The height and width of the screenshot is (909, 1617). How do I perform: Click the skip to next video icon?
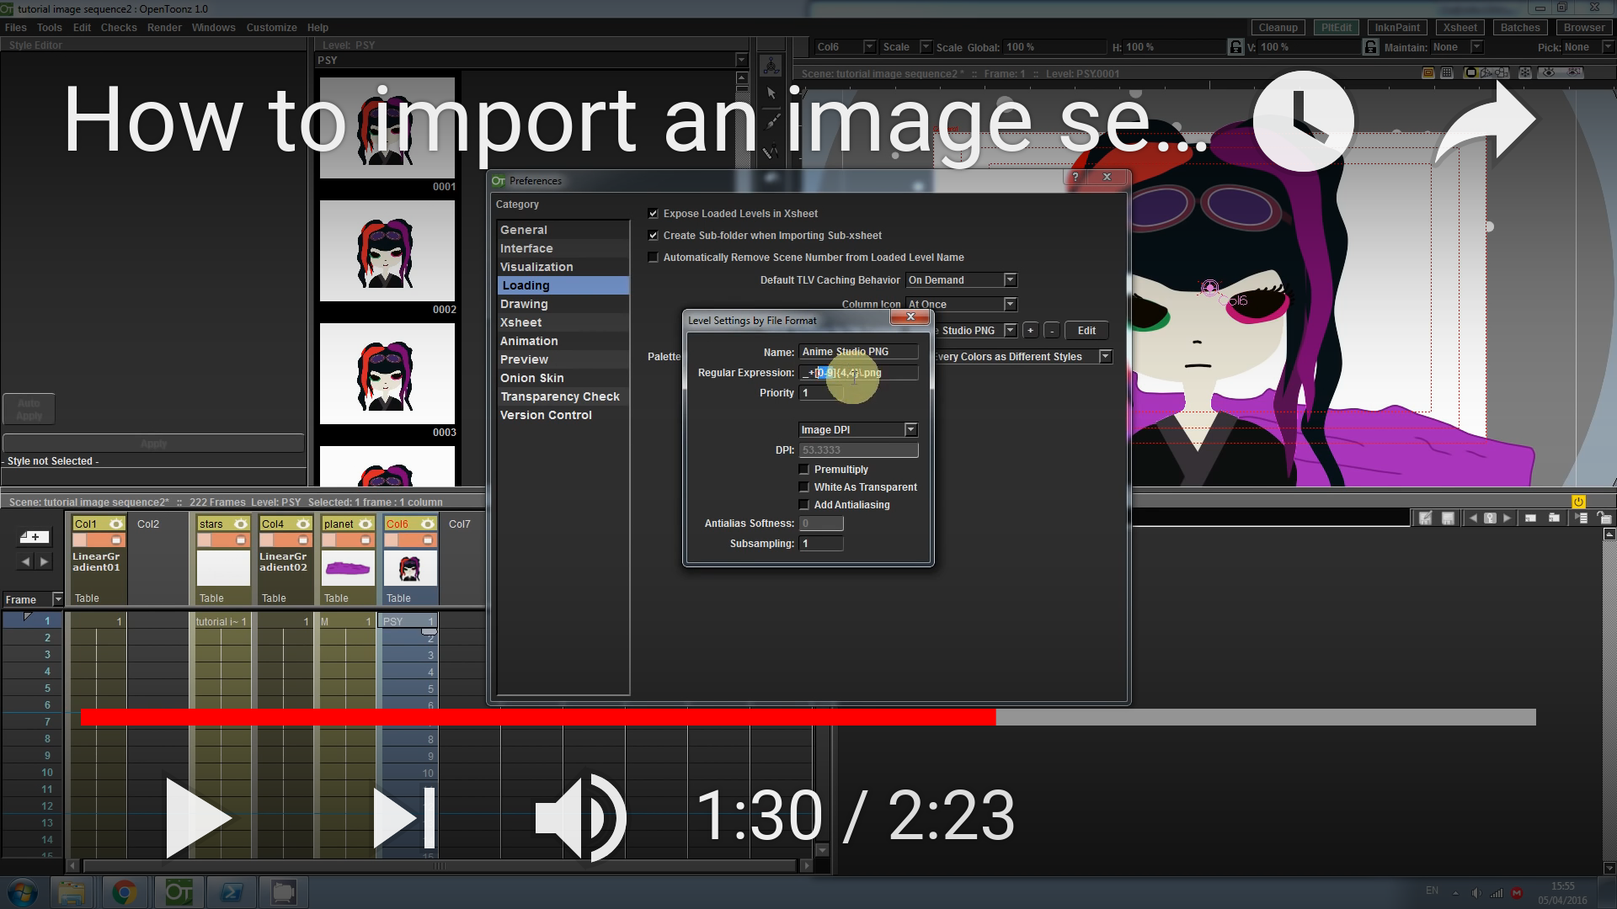(404, 818)
